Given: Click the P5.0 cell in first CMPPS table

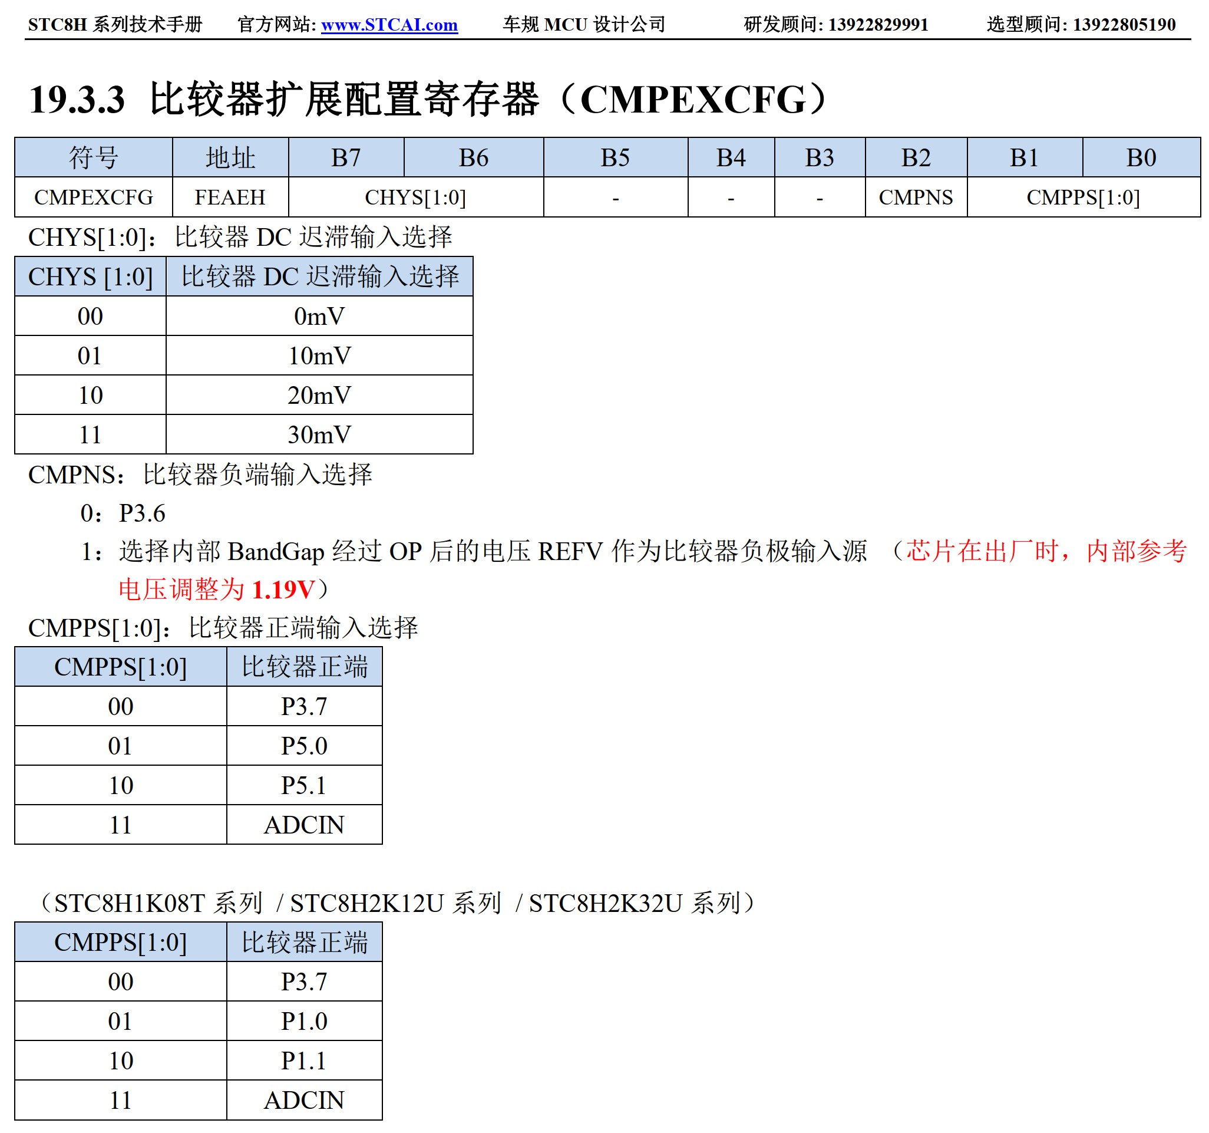Looking at the screenshot, I should tap(304, 745).
